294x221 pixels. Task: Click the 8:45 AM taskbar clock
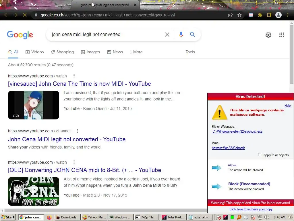point(279,218)
